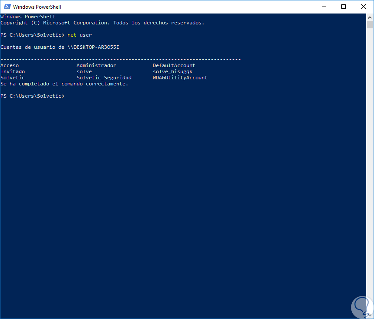
Task: Minimize the Windows PowerShell window
Action: [323, 7]
